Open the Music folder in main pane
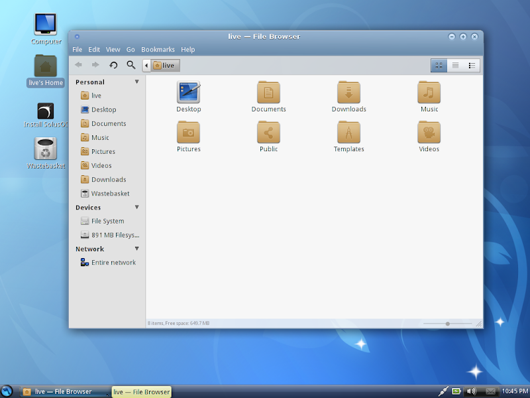The width and height of the screenshot is (530, 398). pyautogui.click(x=429, y=93)
